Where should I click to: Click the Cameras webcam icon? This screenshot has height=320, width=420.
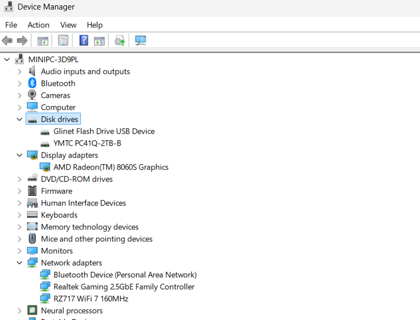pyautogui.click(x=32, y=95)
